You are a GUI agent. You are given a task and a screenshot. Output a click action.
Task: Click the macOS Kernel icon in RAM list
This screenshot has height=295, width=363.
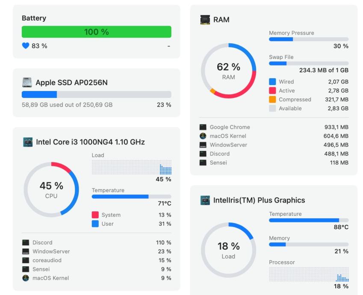[203, 136]
